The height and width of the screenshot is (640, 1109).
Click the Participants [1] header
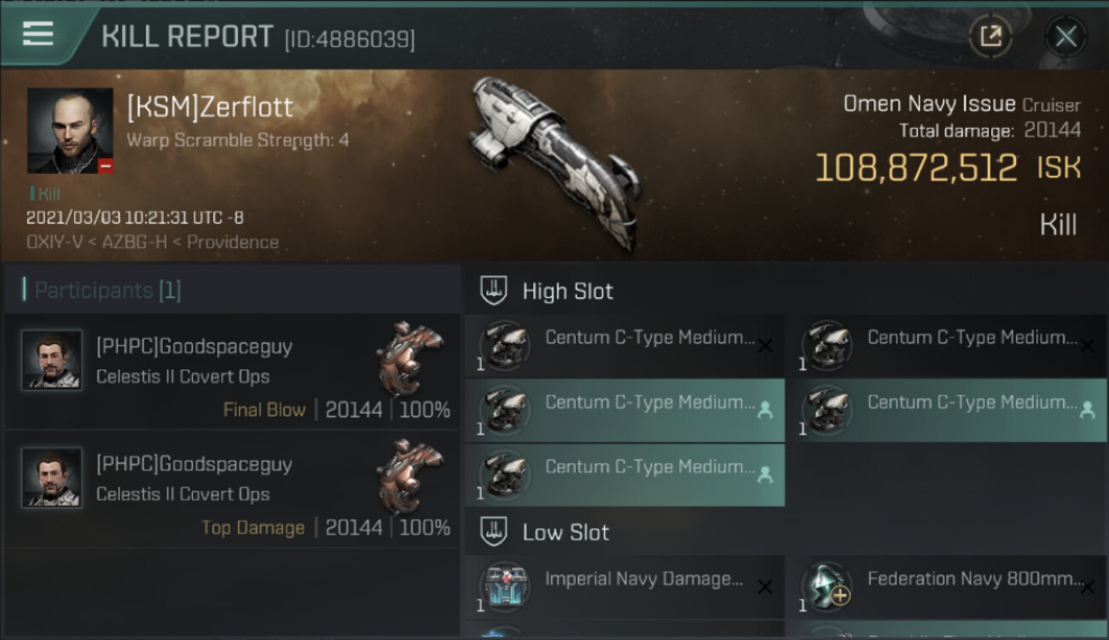pos(107,290)
